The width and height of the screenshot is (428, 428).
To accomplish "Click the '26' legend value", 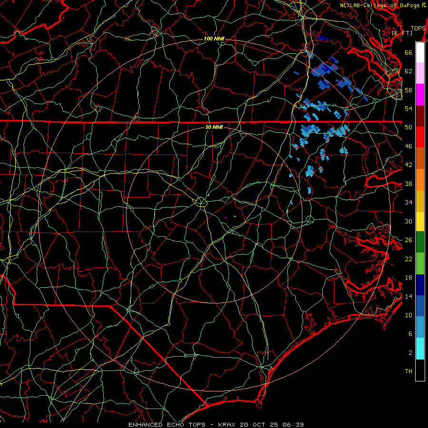I will 409,240.
